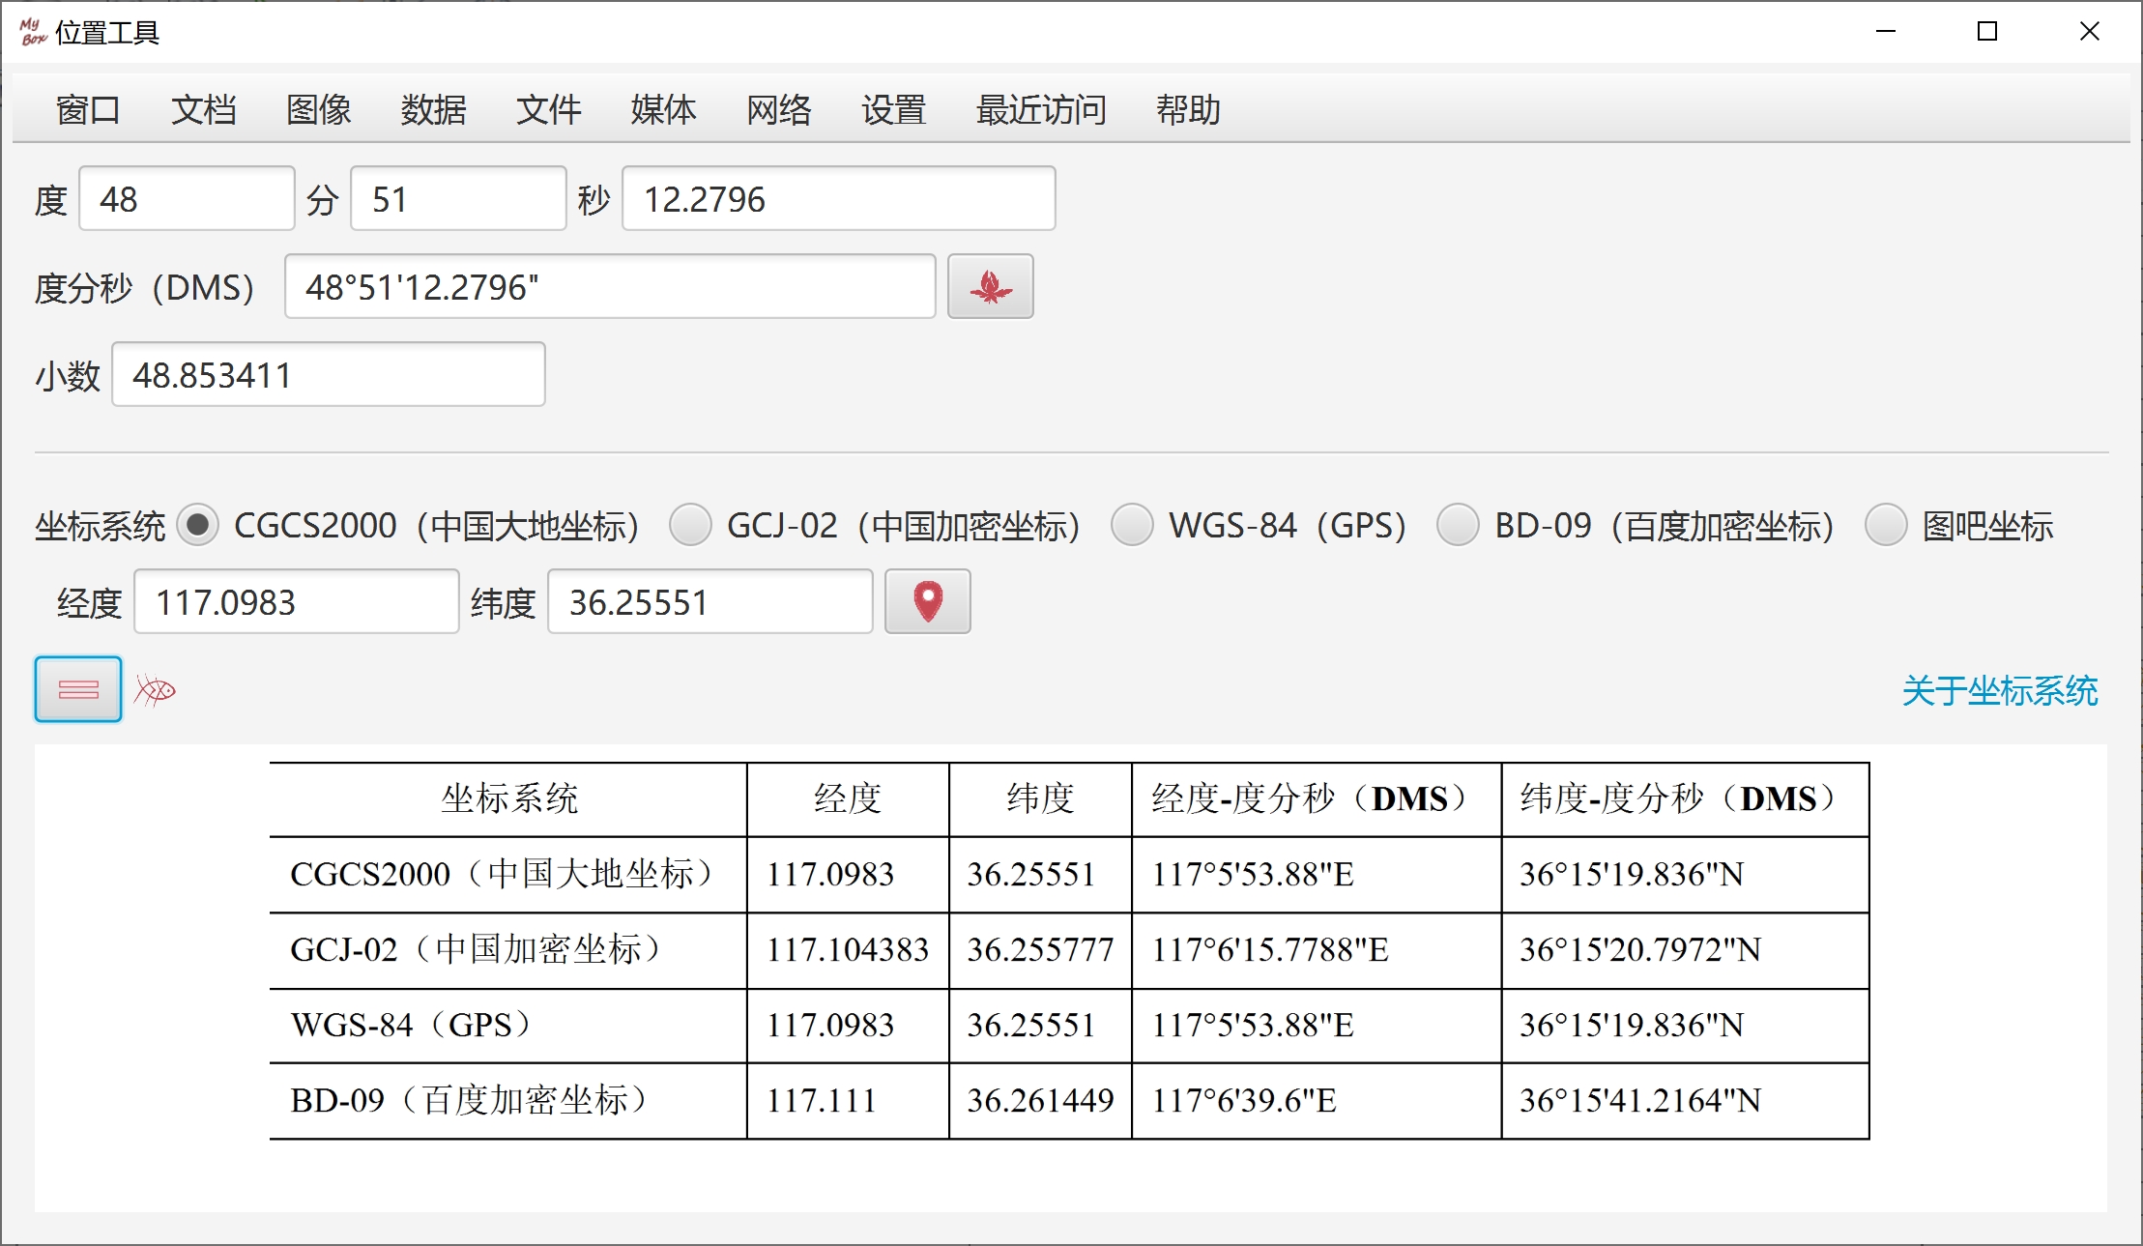Viewport: 2143px width, 1246px height.
Task: Click the red fish icon
Action: coord(155,690)
